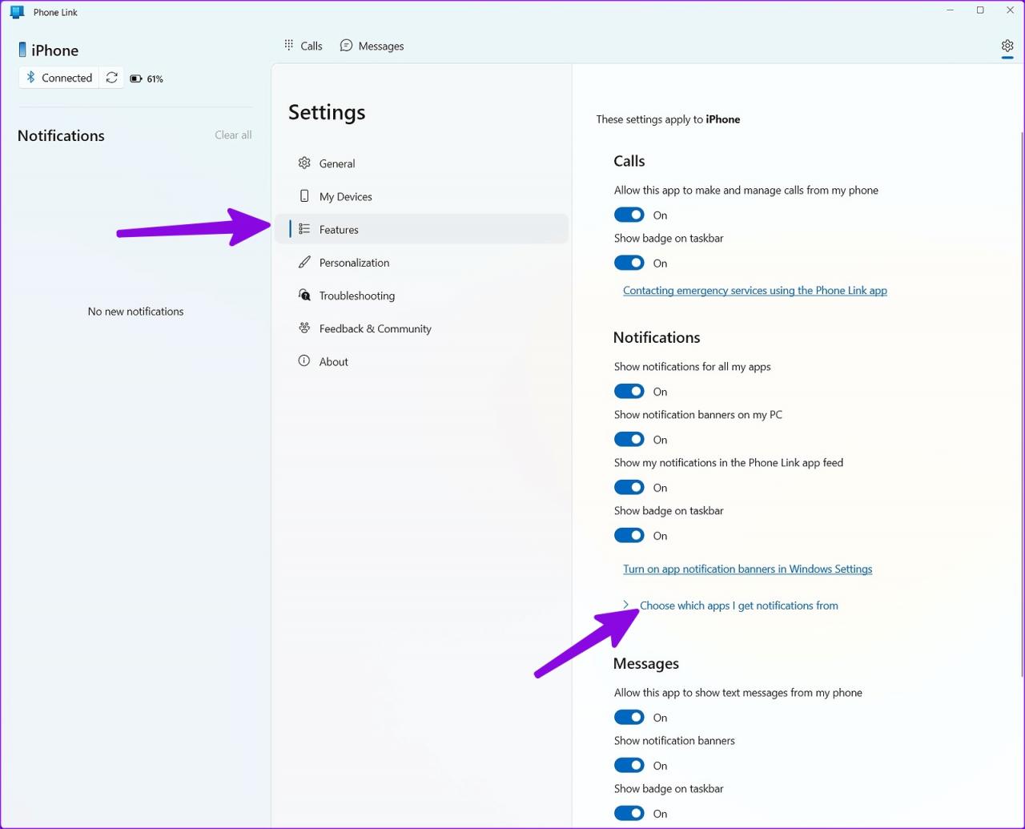This screenshot has width=1025, height=829.
Task: Toggle allow text messages from my phone
Action: [x=629, y=717]
